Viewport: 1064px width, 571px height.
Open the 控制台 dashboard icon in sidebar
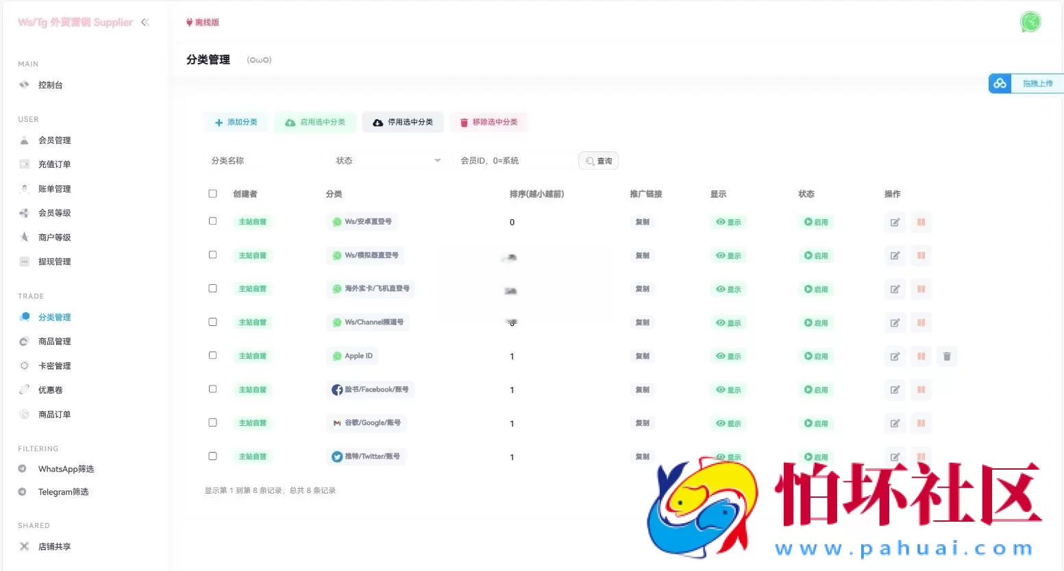[x=25, y=85]
